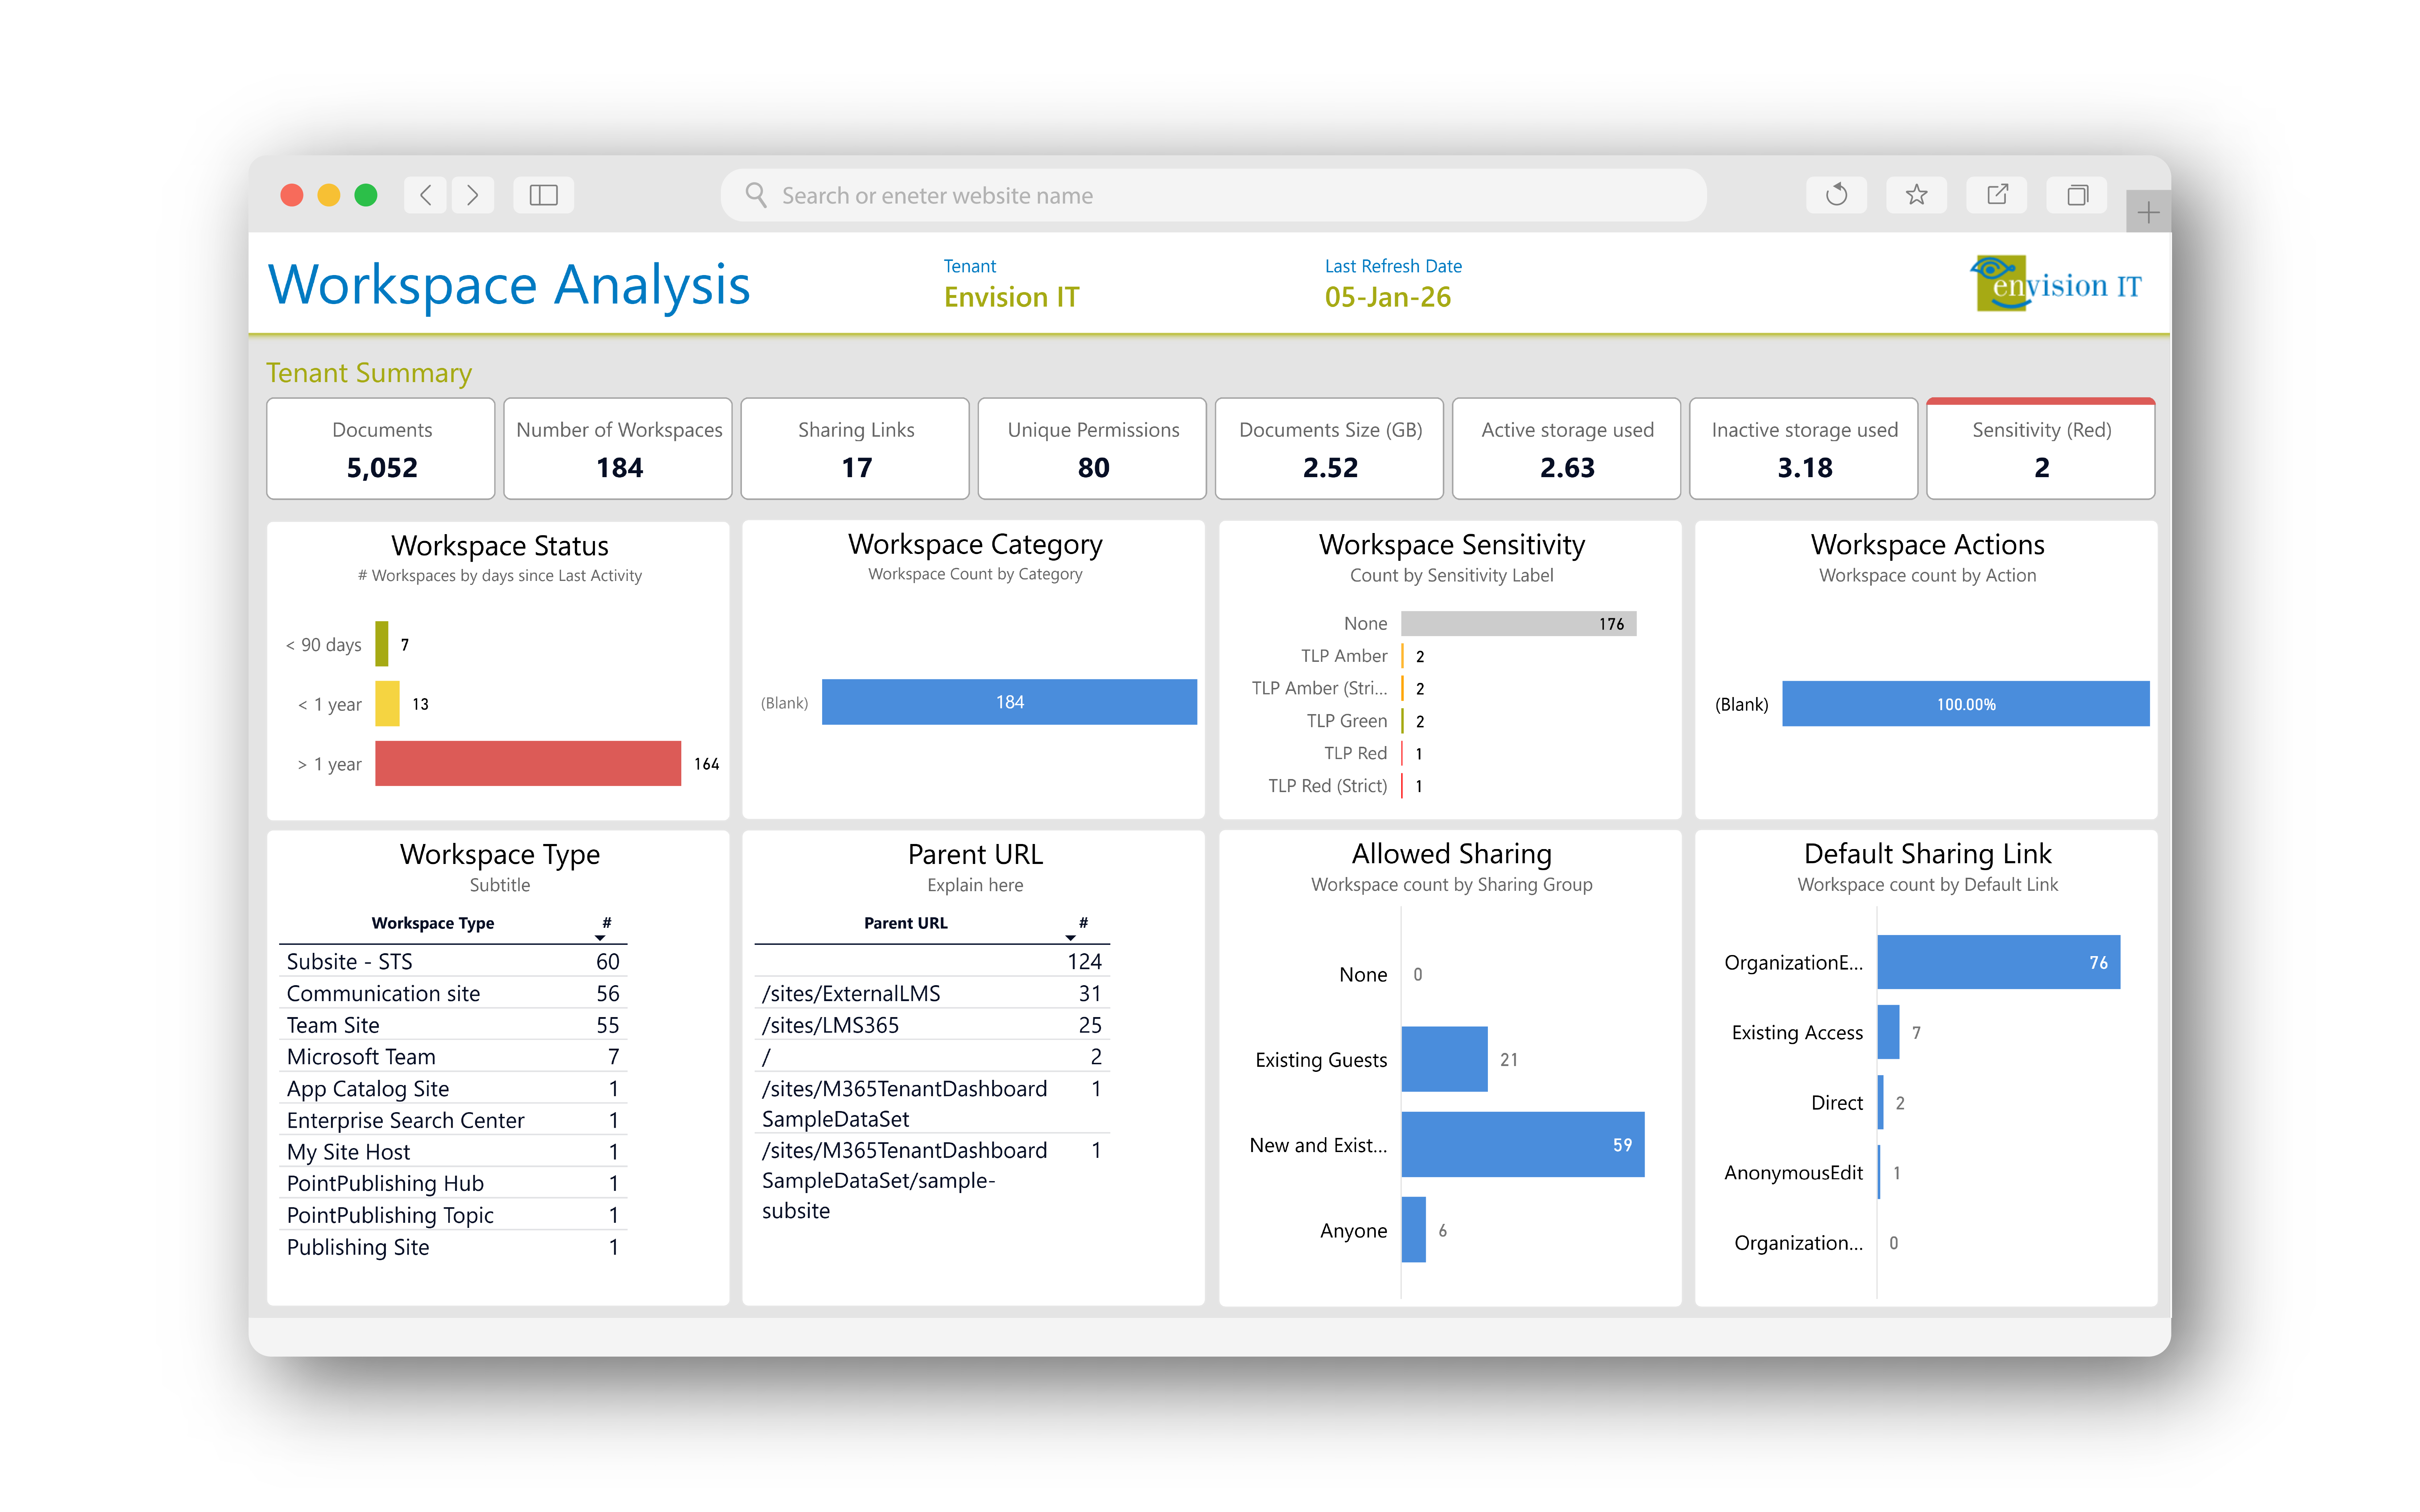Select the Sensitivity (Red) card
2420x1512 pixels.
click(x=2041, y=449)
